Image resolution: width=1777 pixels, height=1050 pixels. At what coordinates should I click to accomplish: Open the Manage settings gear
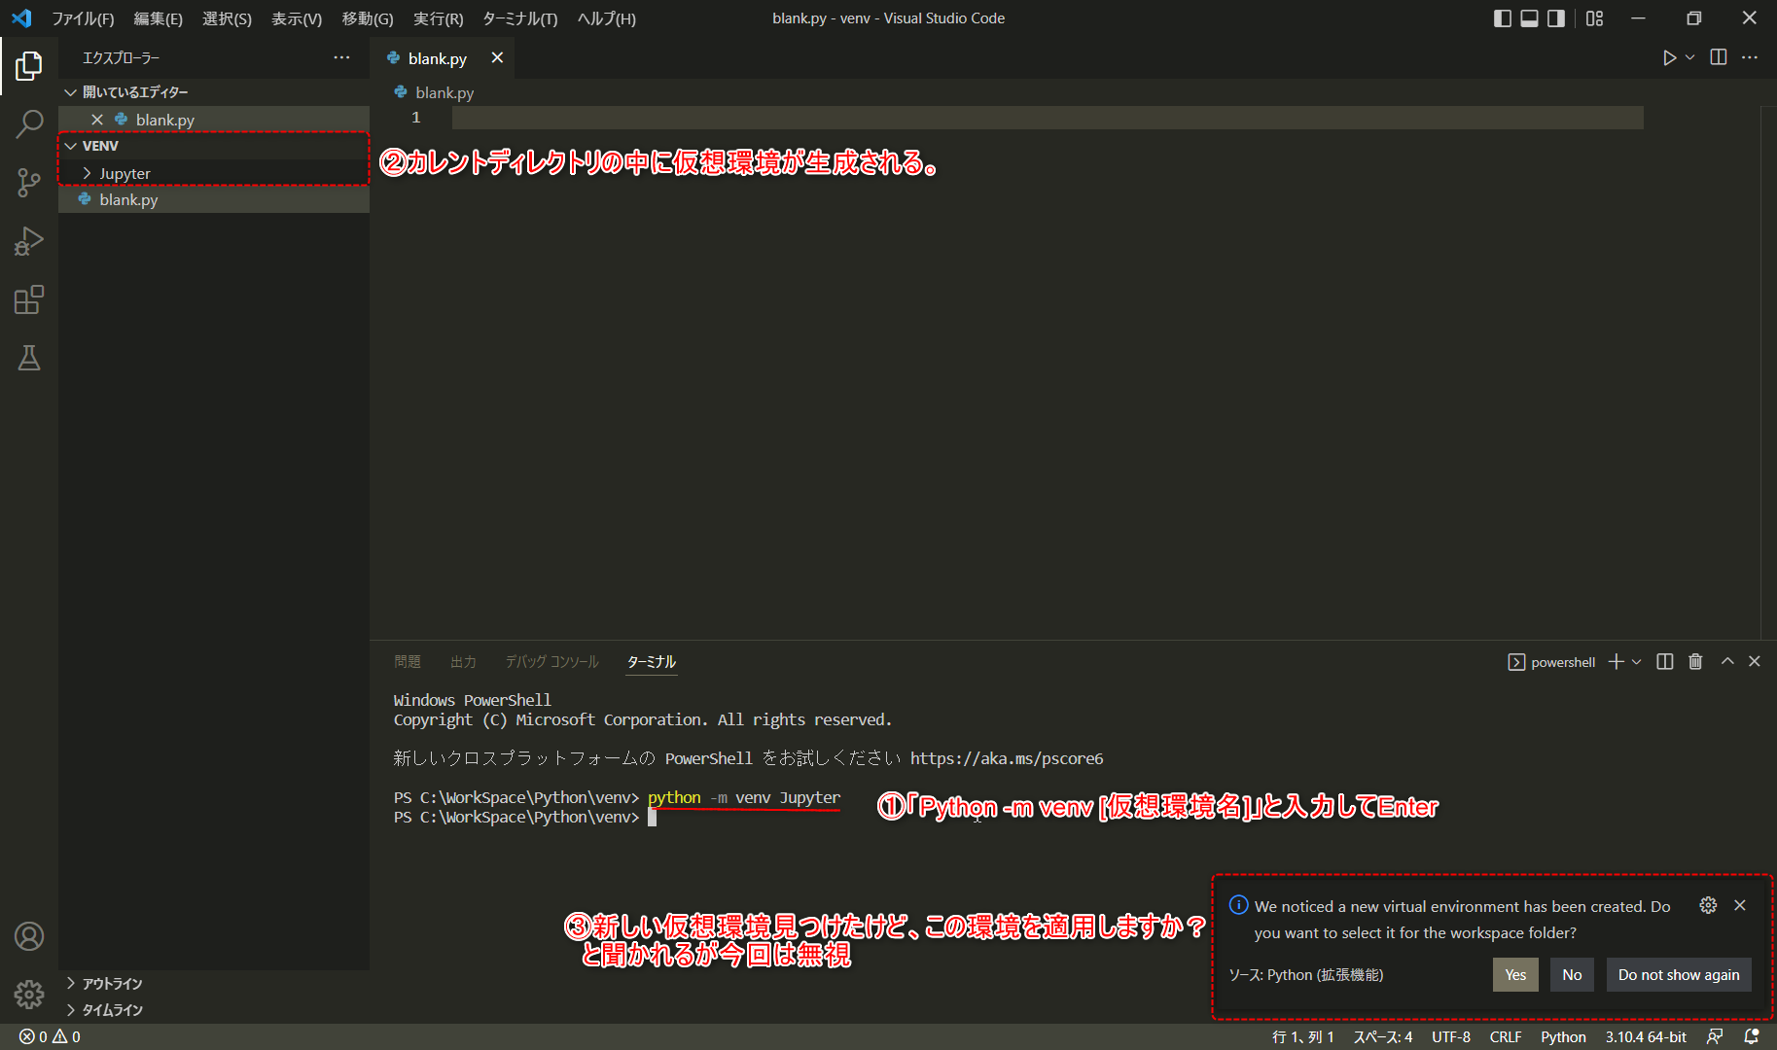coord(29,995)
